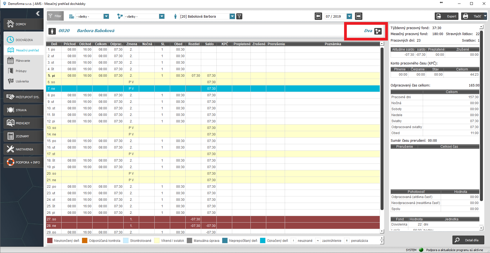The image size is (490, 253).
Task: Click the Export button
Action: (446, 16)
